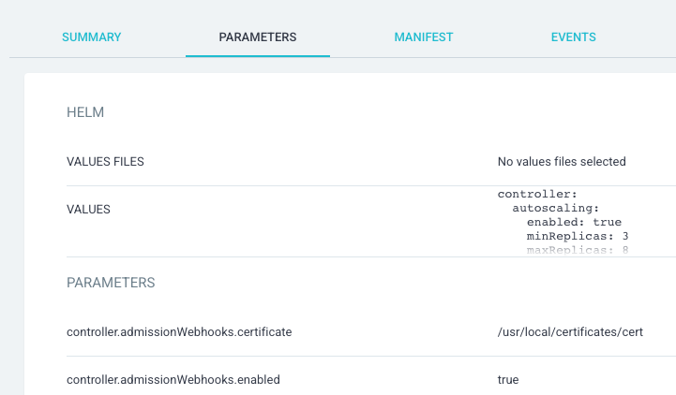Click the 'No values files selected' text
Screen dimensions: 676x395
561,162
